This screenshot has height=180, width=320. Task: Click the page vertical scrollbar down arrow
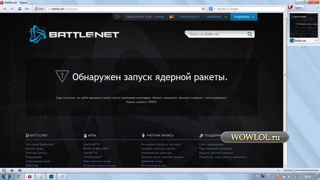[x=285, y=166]
